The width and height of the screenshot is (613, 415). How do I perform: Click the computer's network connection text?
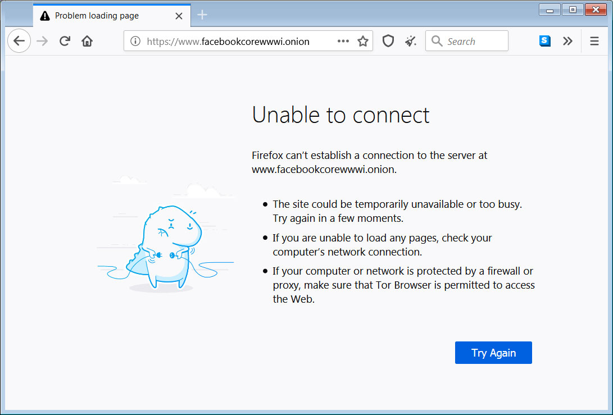point(347,252)
